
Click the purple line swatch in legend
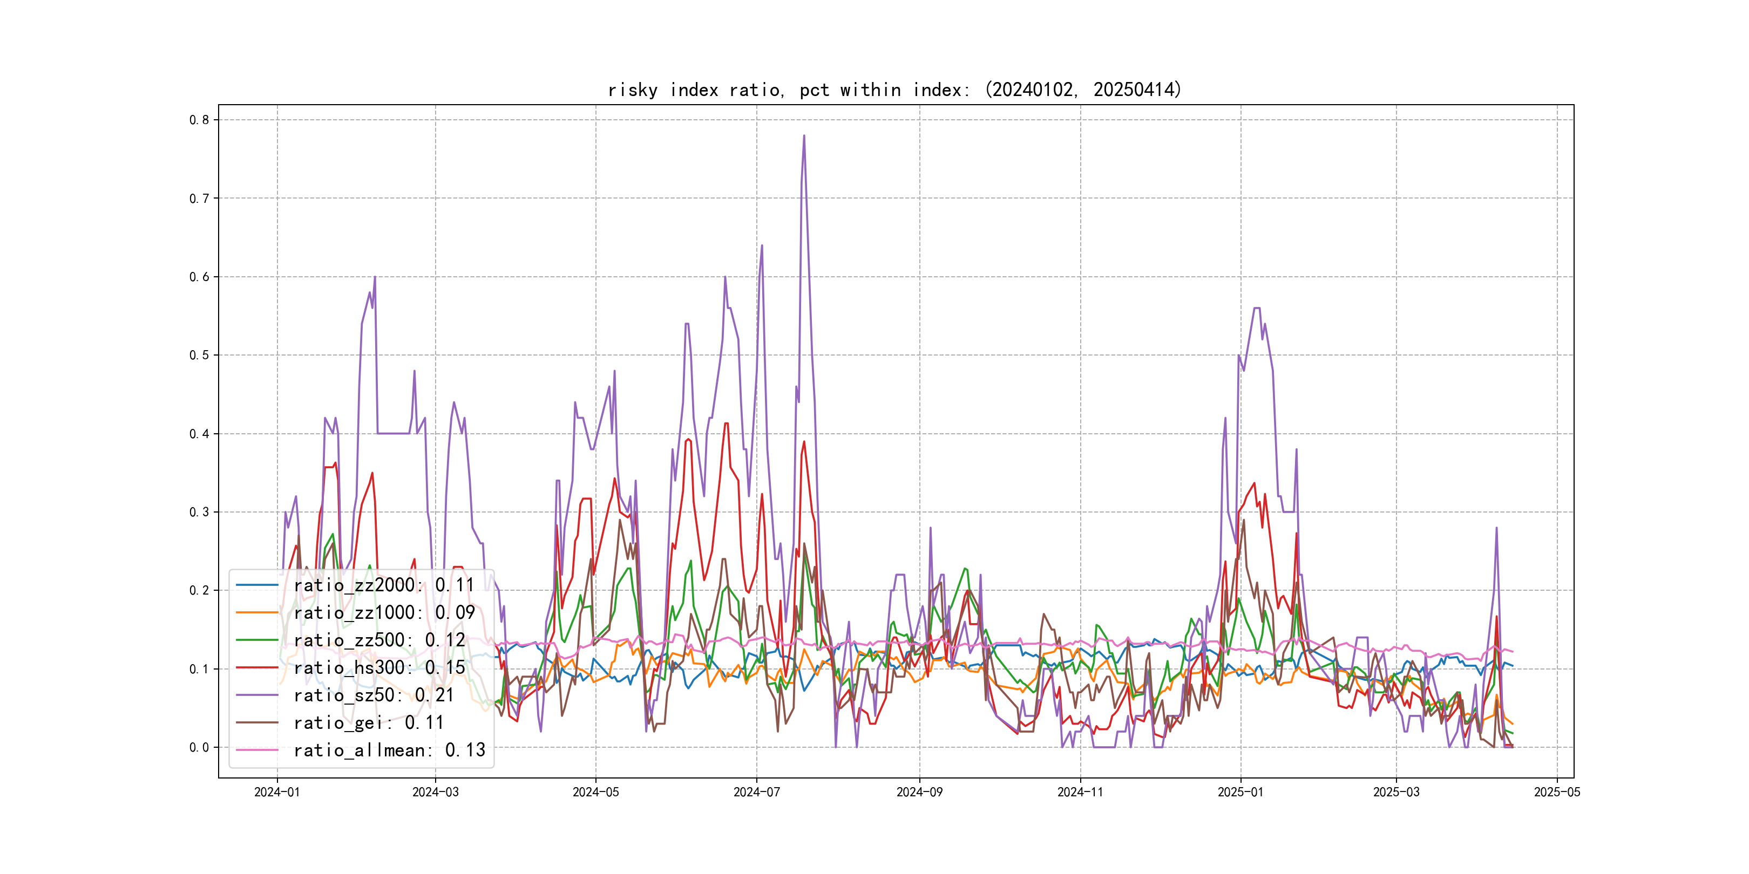(257, 695)
